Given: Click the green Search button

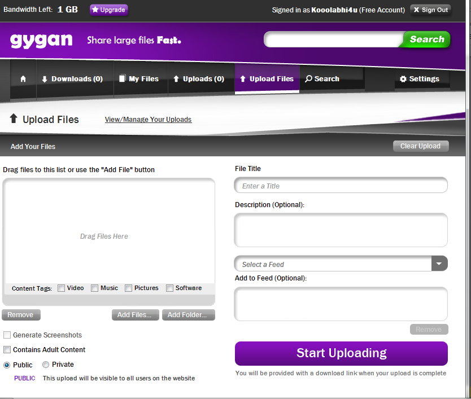Looking at the screenshot, I should tap(426, 40).
